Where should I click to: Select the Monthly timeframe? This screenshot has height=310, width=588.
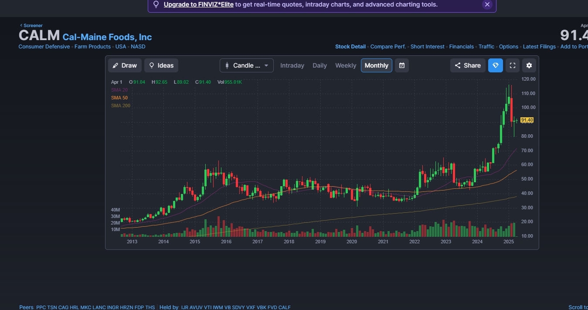377,65
